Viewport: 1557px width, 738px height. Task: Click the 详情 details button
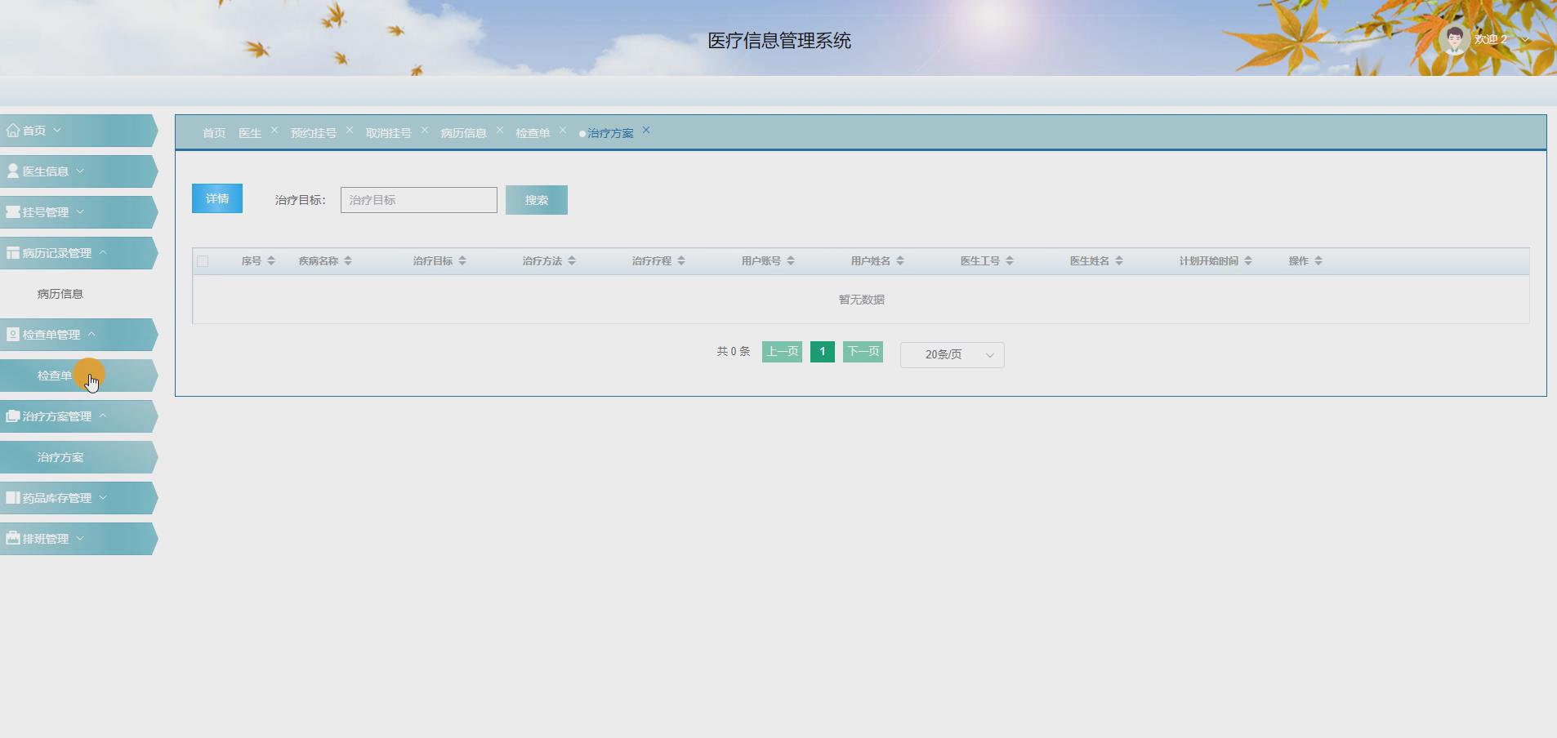[216, 198]
